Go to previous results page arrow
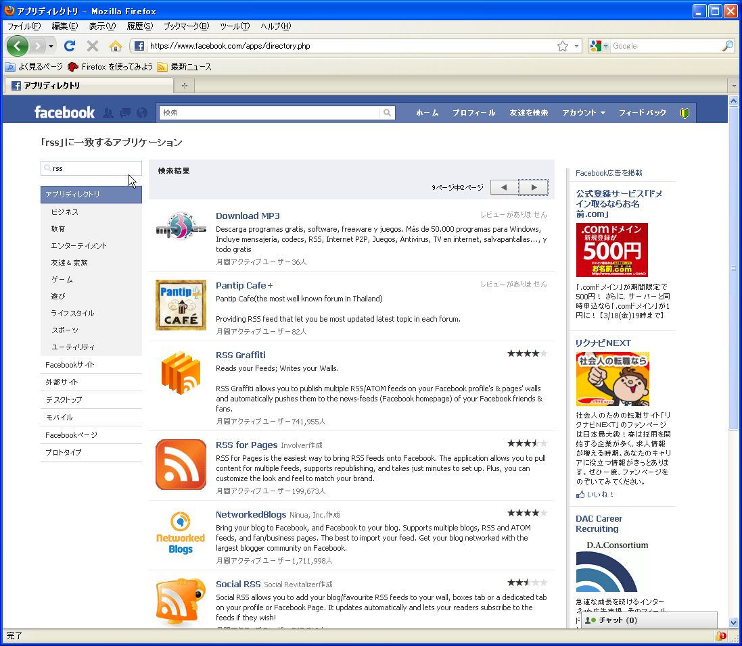 (x=504, y=187)
